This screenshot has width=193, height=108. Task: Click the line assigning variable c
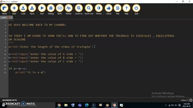46,61
